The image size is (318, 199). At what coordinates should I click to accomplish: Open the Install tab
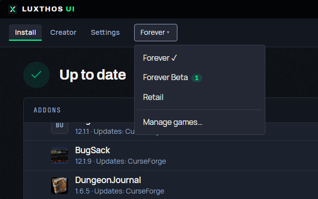[25, 32]
